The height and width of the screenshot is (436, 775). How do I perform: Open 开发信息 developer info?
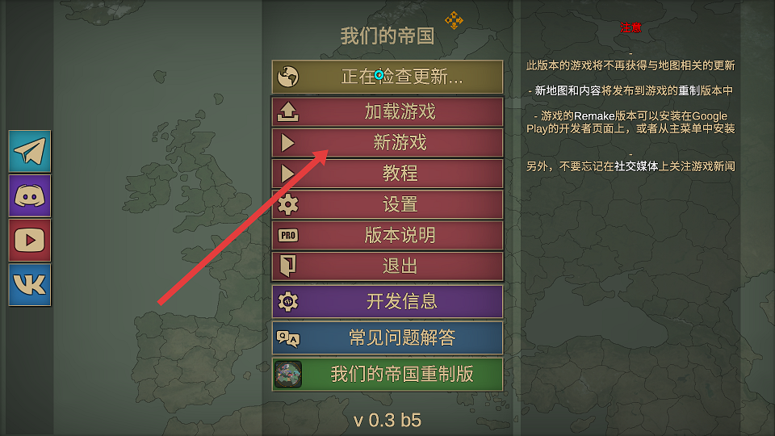(387, 301)
